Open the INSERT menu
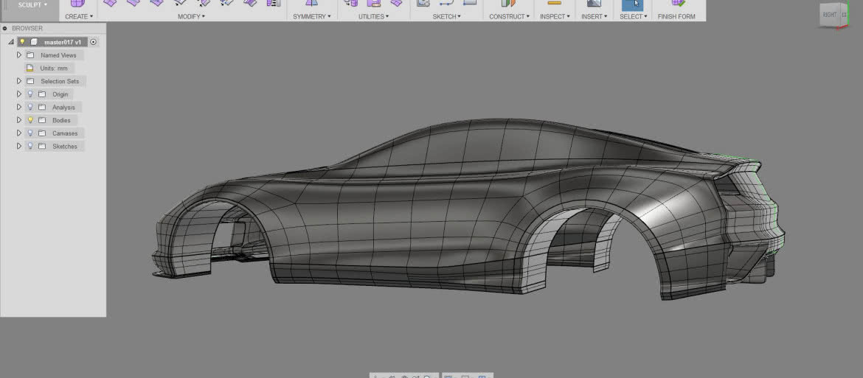 tap(594, 16)
